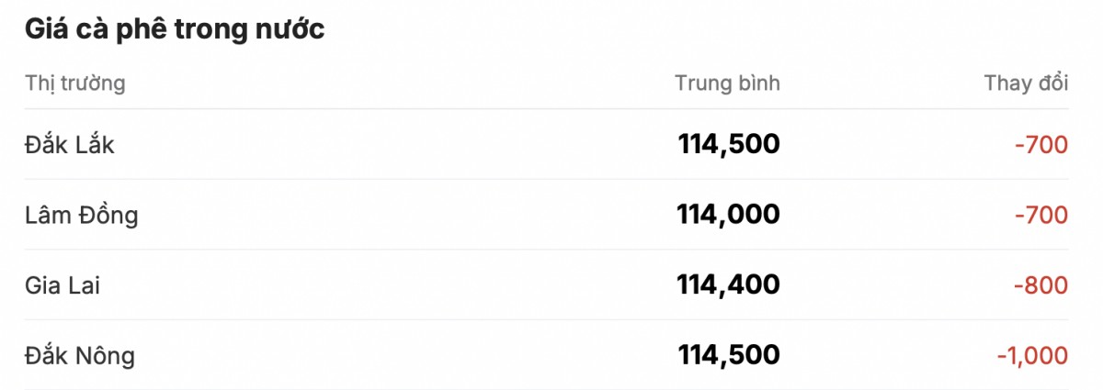Viewport: 1103px width, 390px height.
Task: Select the Lâm Đồng market name
Action: click(x=82, y=215)
